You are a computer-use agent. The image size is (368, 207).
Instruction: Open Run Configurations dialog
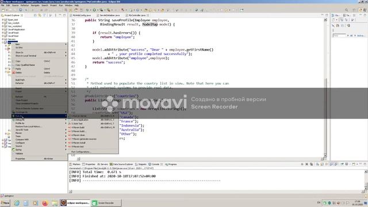click(x=93, y=152)
